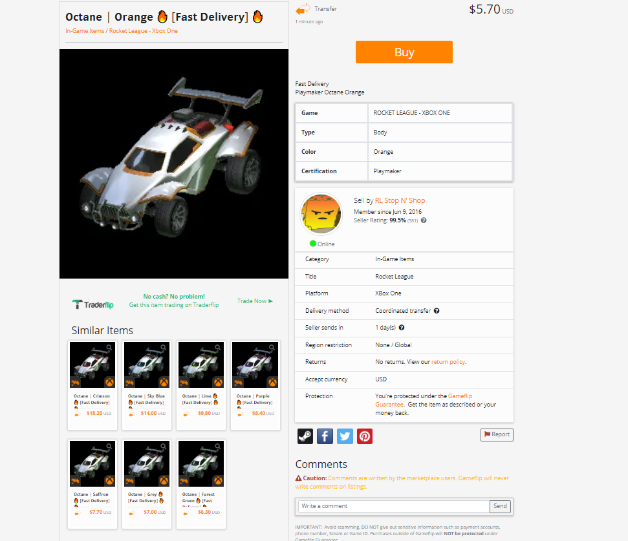
Task: Click RL Stop N' Shop seller avatar
Action: (x=321, y=214)
